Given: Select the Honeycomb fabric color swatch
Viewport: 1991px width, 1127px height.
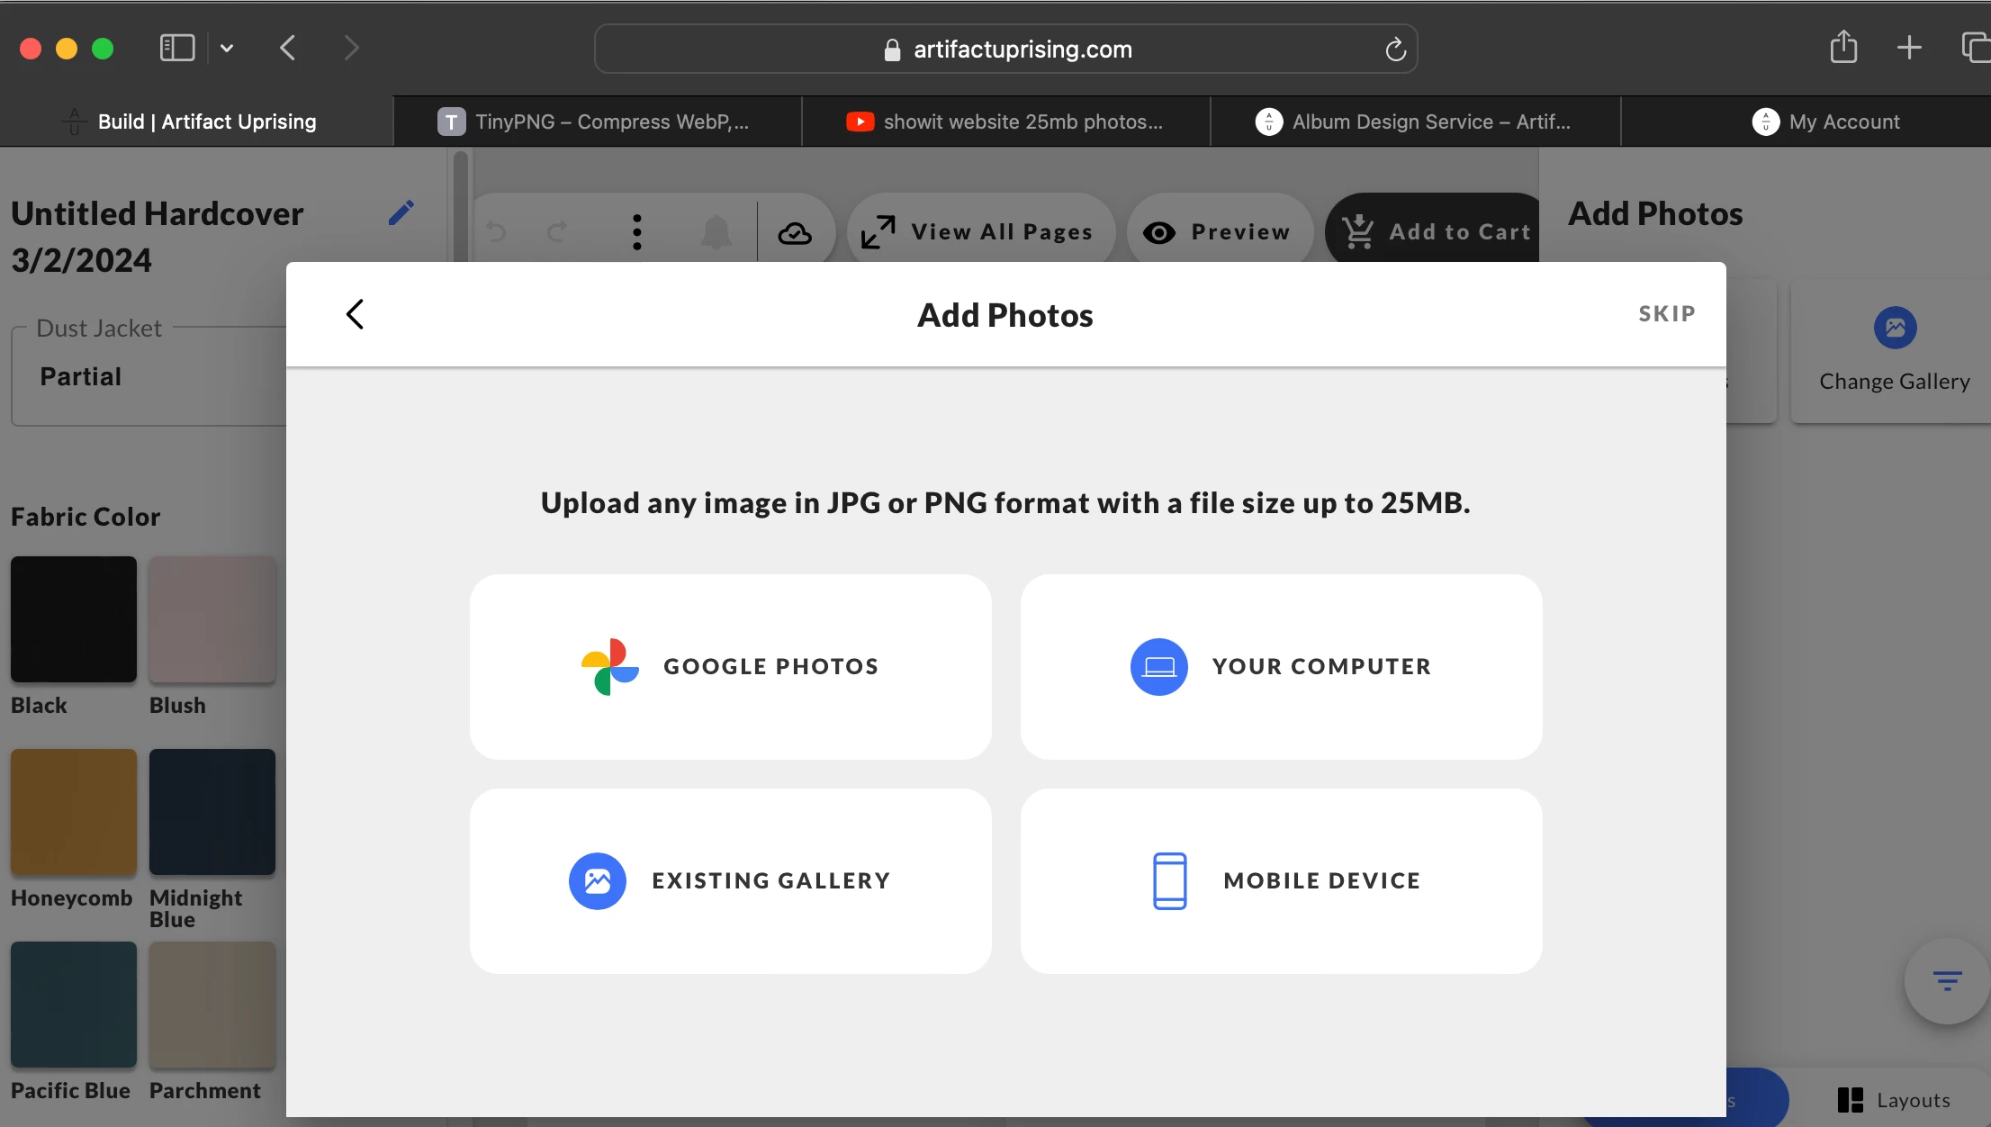Looking at the screenshot, I should [74, 812].
